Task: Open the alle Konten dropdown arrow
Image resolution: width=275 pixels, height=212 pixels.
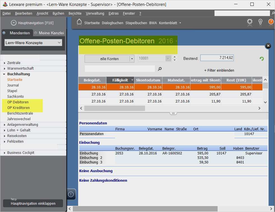Action: [x=132, y=59]
